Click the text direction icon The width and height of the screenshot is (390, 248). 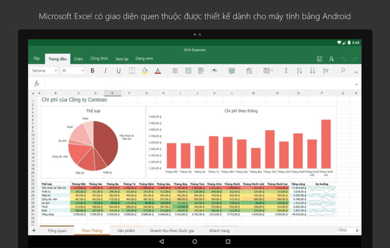click(214, 71)
